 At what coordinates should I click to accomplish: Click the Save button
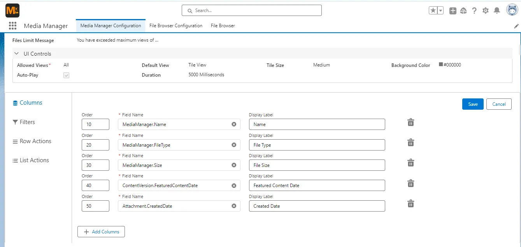pyautogui.click(x=473, y=104)
